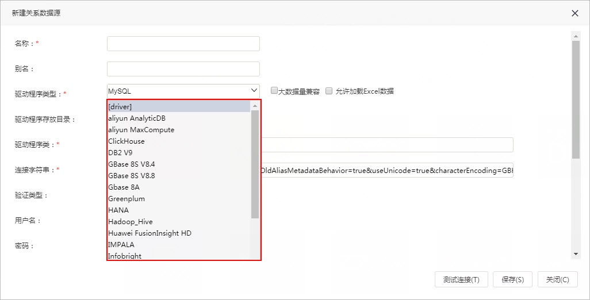Select DB2 V9 driver option

tap(179, 153)
